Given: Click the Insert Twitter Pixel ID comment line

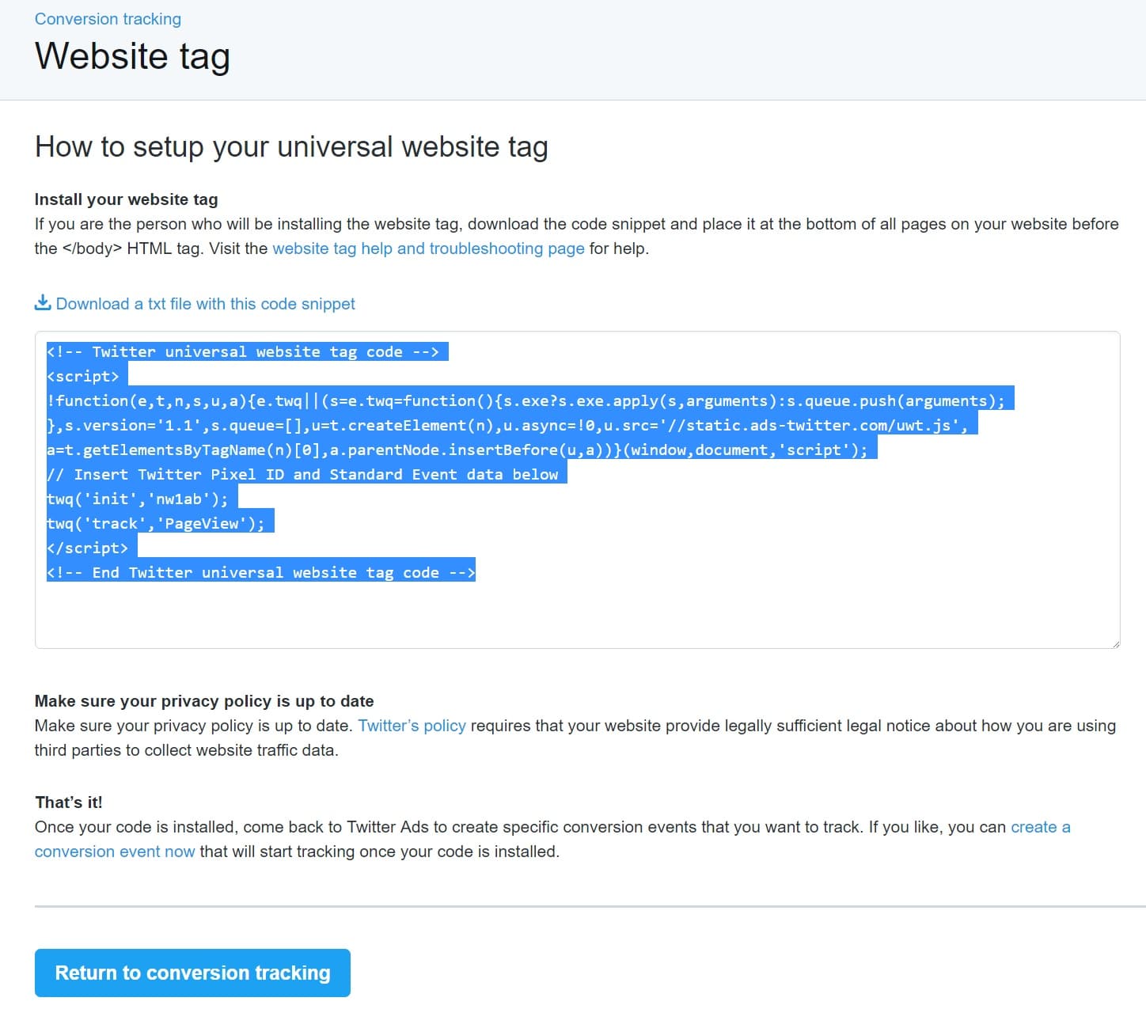Looking at the screenshot, I should point(303,474).
